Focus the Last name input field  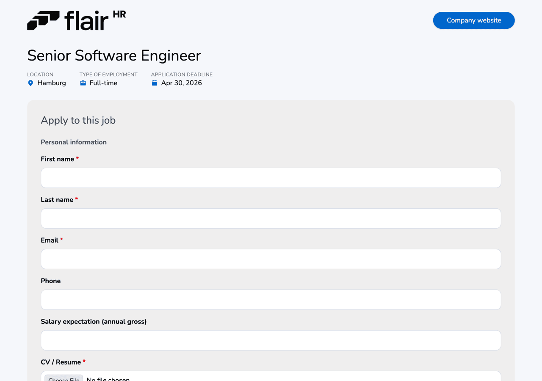[x=271, y=218]
